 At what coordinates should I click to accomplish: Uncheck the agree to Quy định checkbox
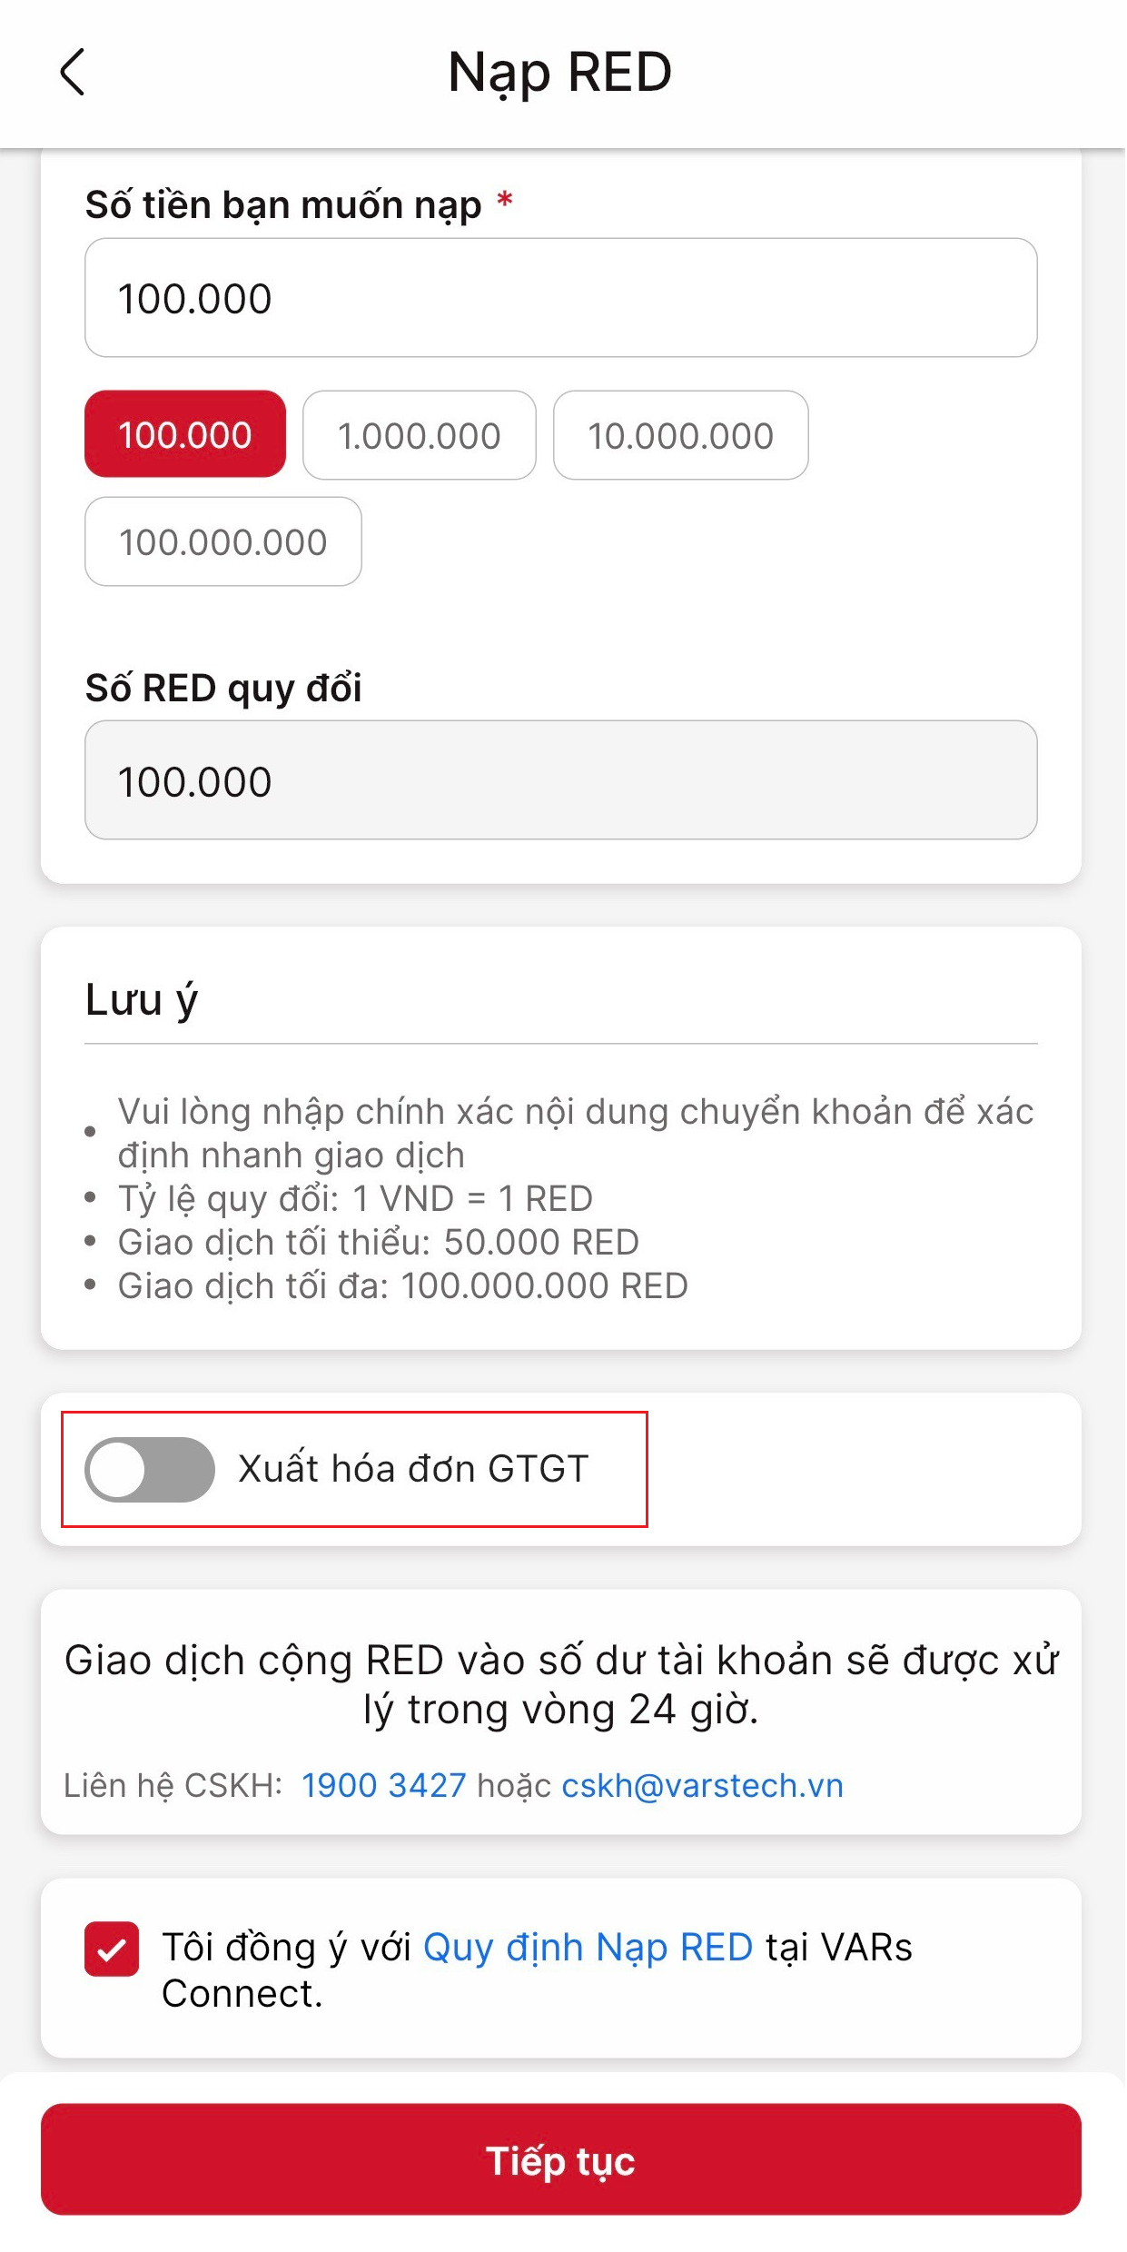click(112, 1949)
